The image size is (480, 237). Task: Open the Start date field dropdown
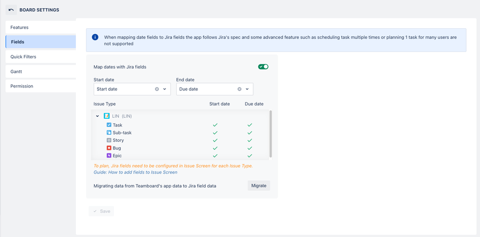(x=164, y=89)
